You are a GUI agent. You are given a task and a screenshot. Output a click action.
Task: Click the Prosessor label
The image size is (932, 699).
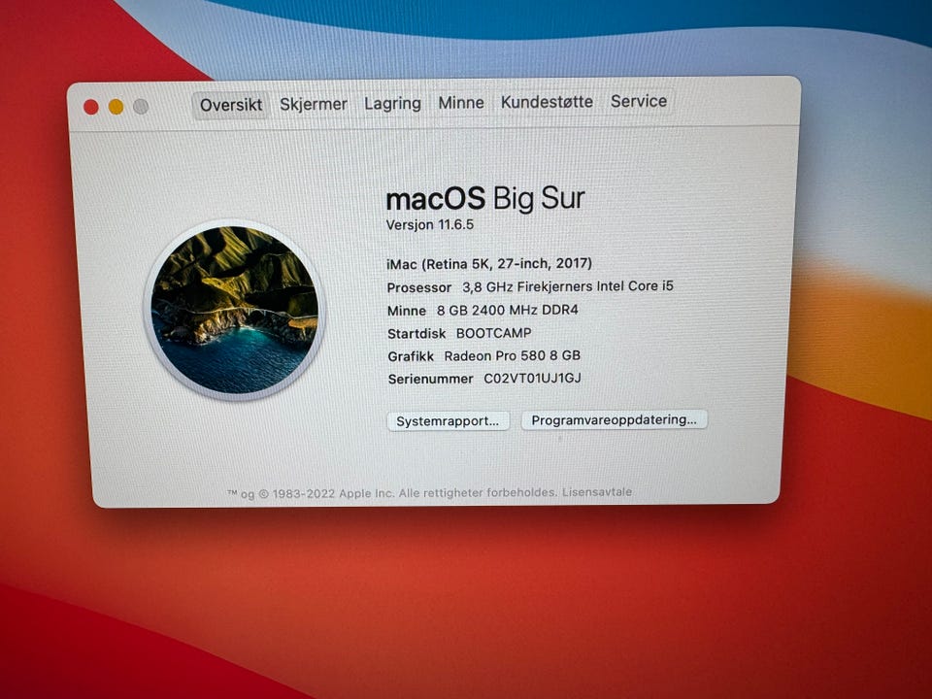point(419,287)
